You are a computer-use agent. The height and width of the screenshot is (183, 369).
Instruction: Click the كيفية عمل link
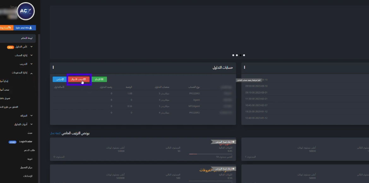[55, 133]
